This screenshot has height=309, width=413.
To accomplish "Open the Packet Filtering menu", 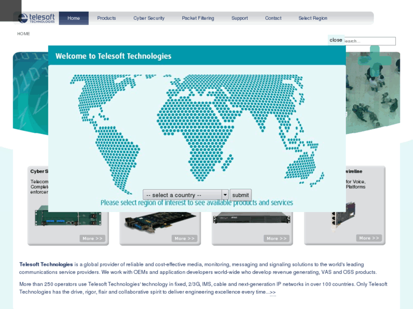I will point(198,18).
